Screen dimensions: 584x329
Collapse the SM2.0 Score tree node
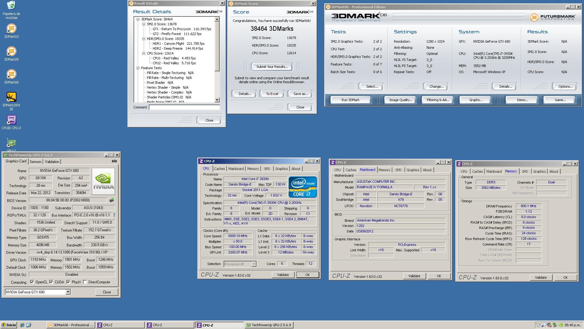pyautogui.click(x=144, y=24)
